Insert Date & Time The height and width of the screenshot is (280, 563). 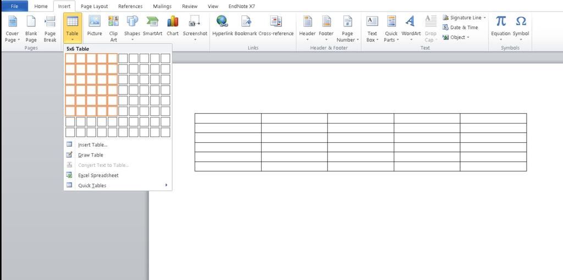(x=460, y=27)
